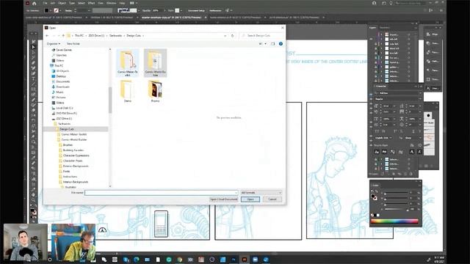Click the fill and stroke indicator in the Color panel
This screenshot has height=264, width=470.
click(374, 197)
